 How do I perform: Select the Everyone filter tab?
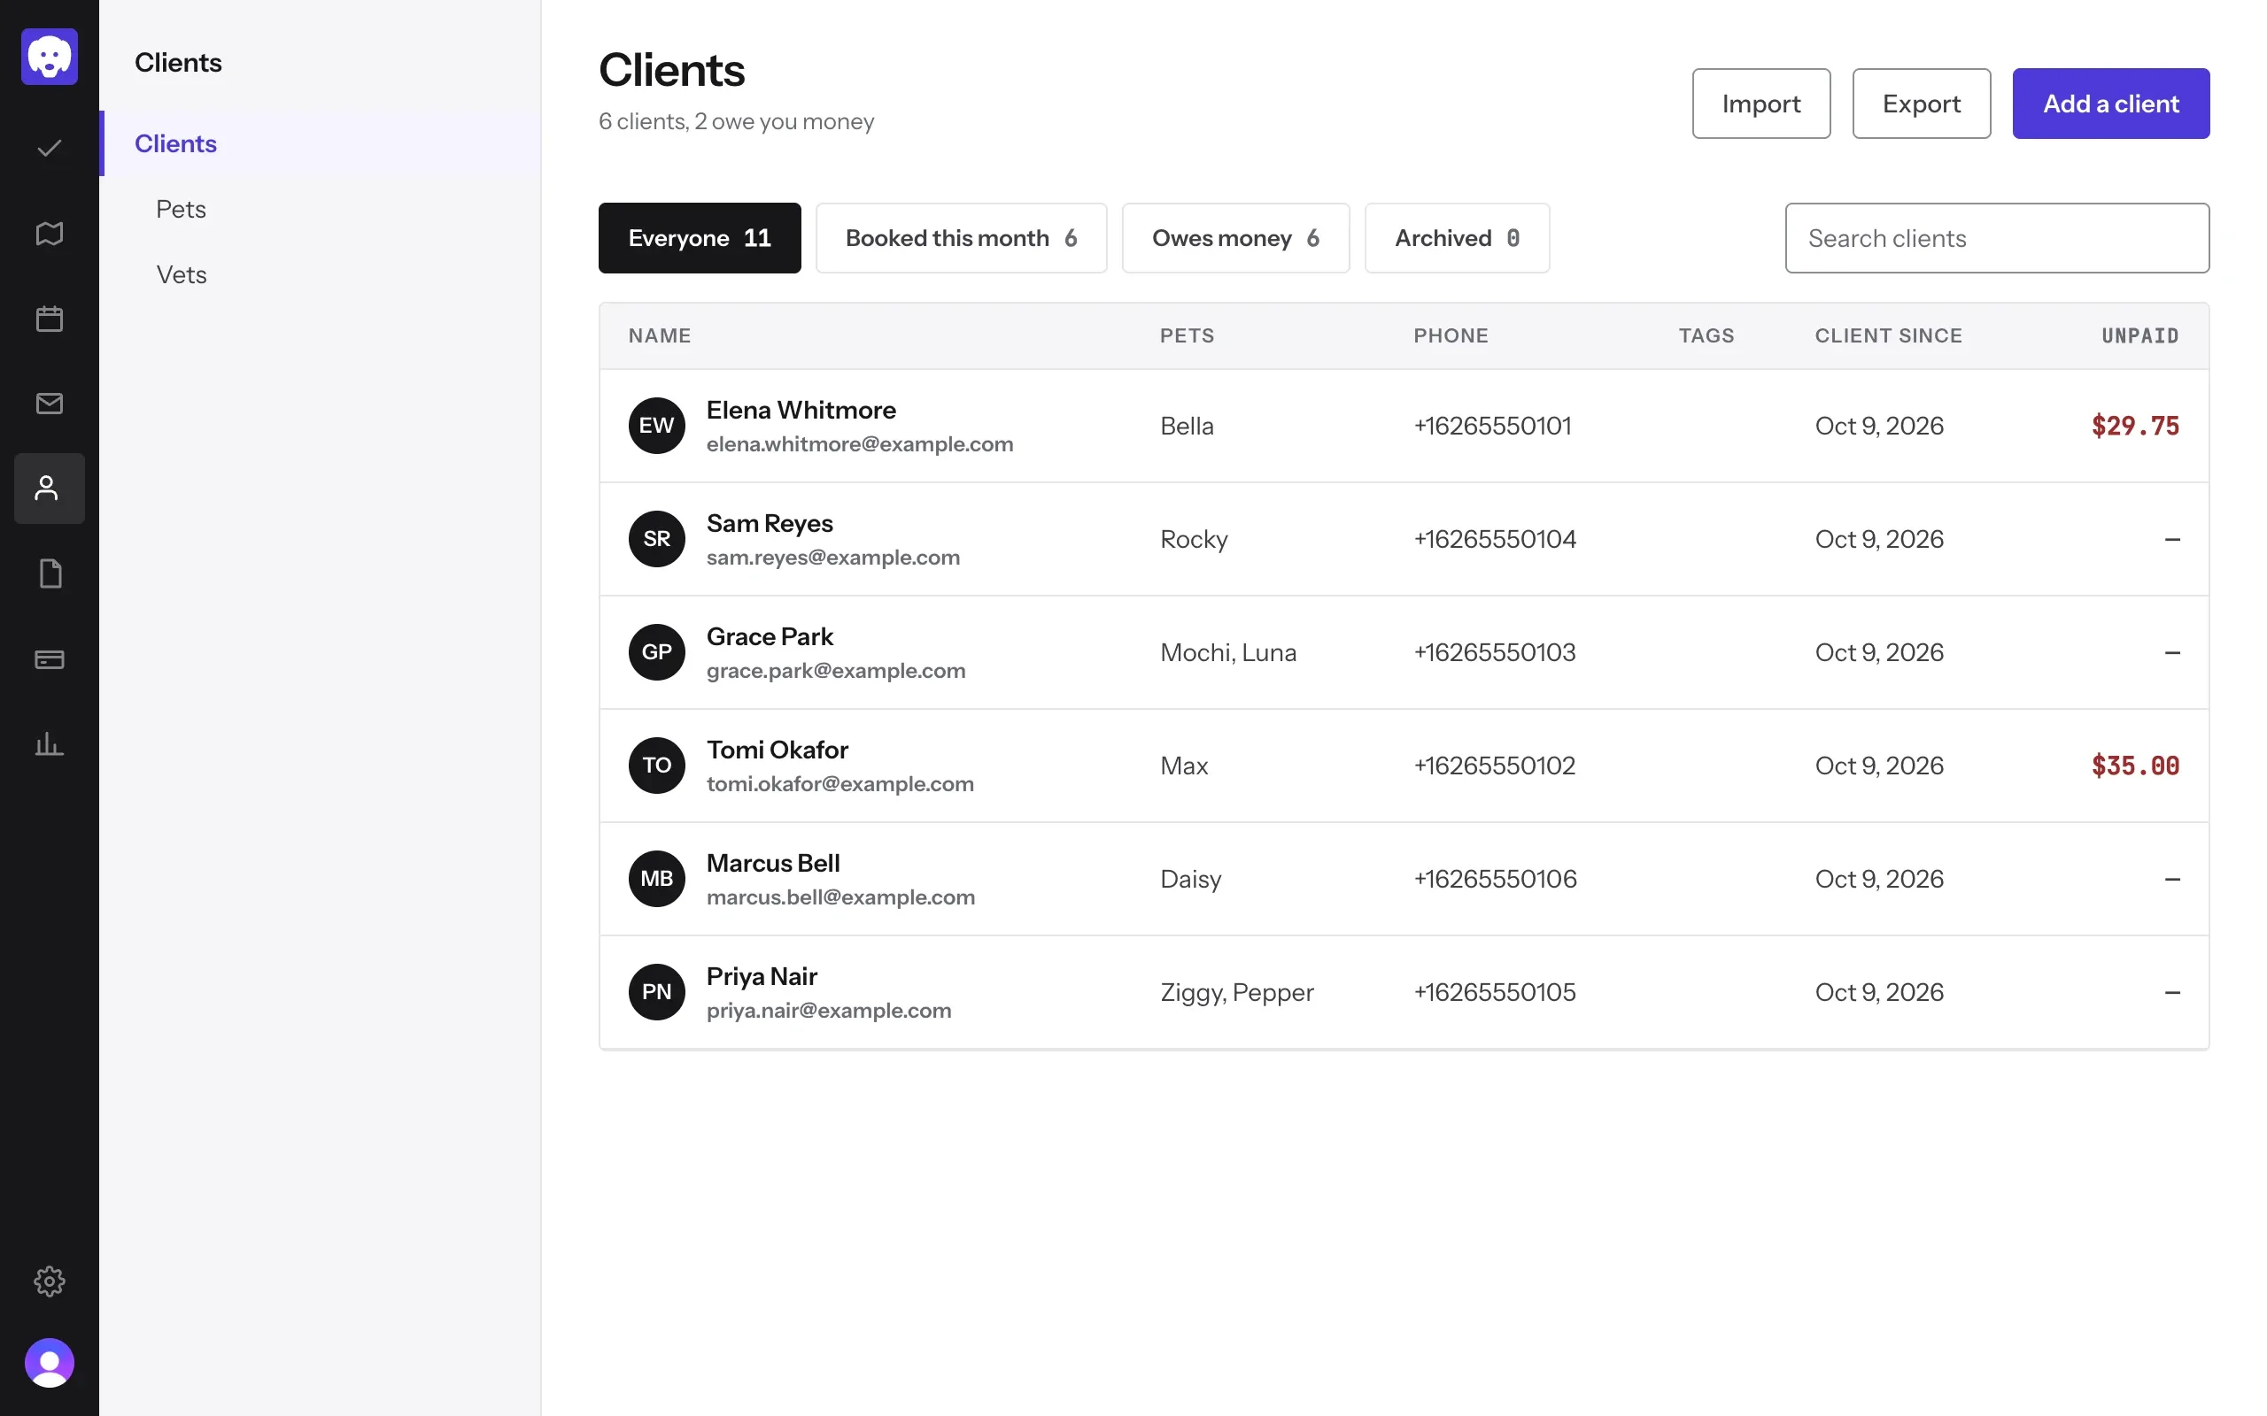click(x=700, y=238)
